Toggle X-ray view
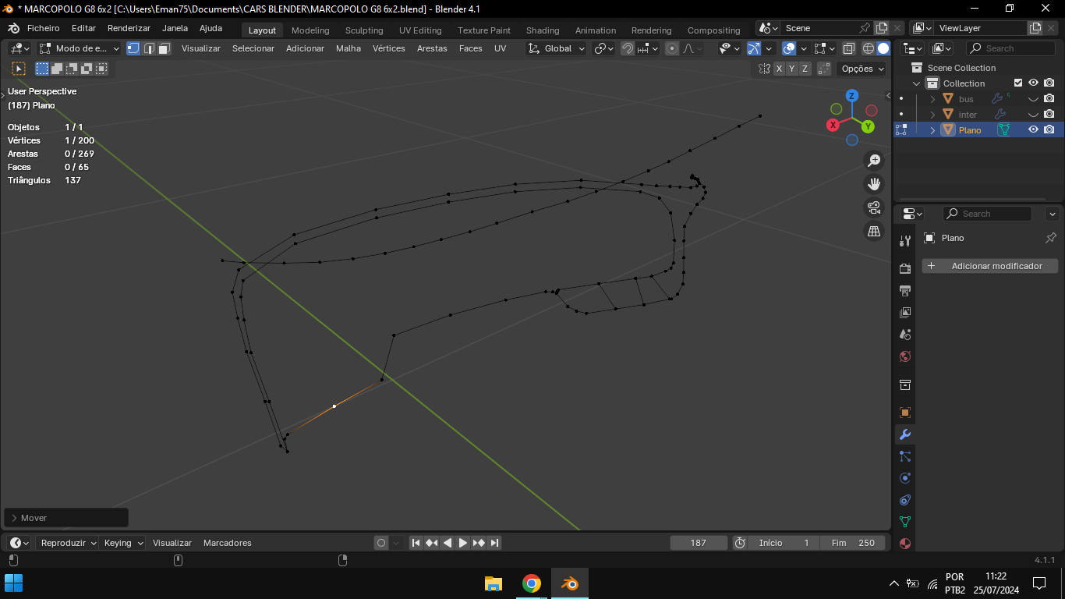The height and width of the screenshot is (599, 1065). click(849, 48)
